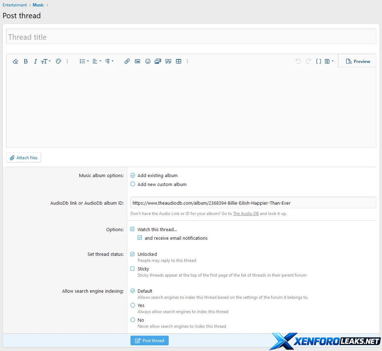
Task: Open the text color palette
Action: [x=59, y=62]
